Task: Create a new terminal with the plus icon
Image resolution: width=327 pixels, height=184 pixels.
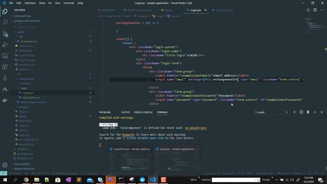Action: 294,112
